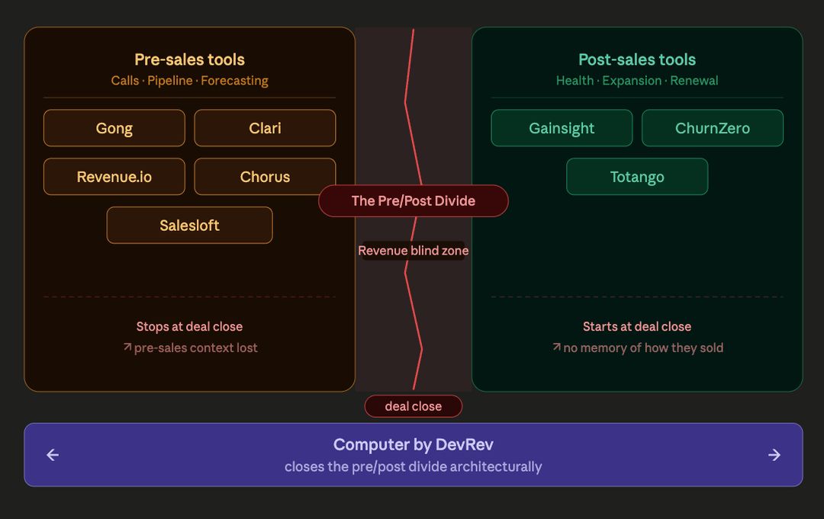Image resolution: width=824 pixels, height=519 pixels.
Task: Click the 'Pre-sales tools' heading
Action: pos(190,59)
